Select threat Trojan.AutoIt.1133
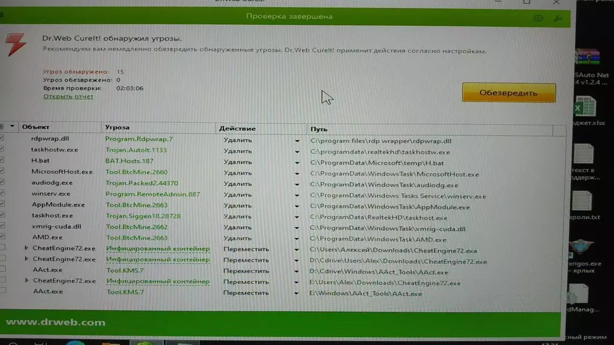 (136, 150)
